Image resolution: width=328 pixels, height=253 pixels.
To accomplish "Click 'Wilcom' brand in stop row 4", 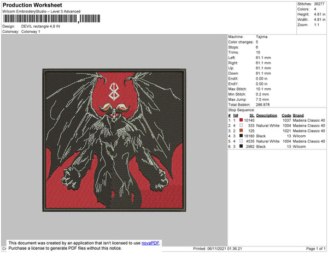I will tap(299, 136).
